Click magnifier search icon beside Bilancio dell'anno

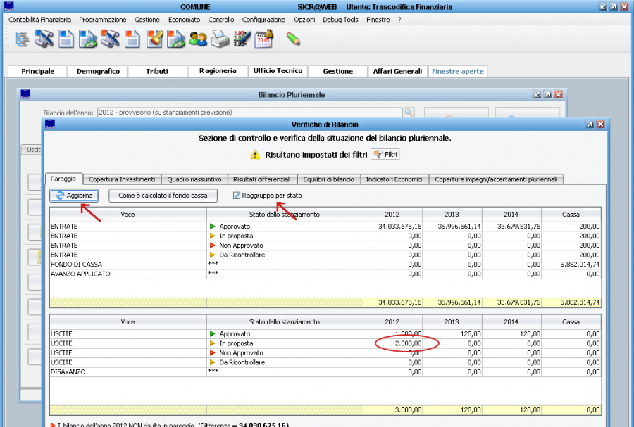409,113
